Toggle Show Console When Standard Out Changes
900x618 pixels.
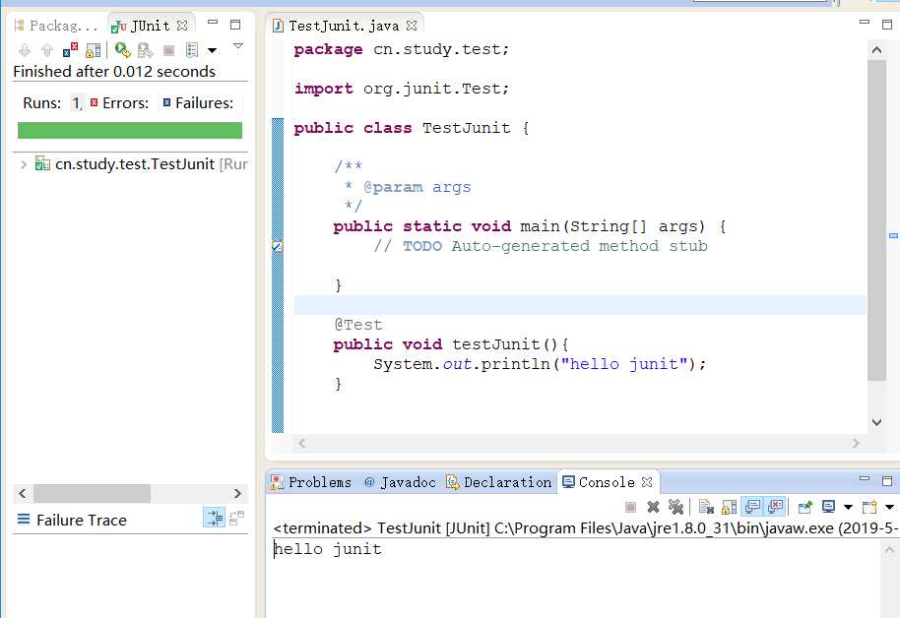[752, 507]
